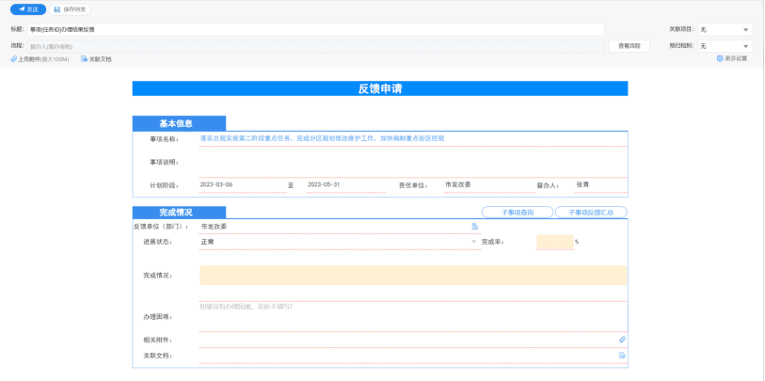This screenshot has width=765, height=381.
Task: Click the 上传附件 paperclip icon
Action: point(14,59)
